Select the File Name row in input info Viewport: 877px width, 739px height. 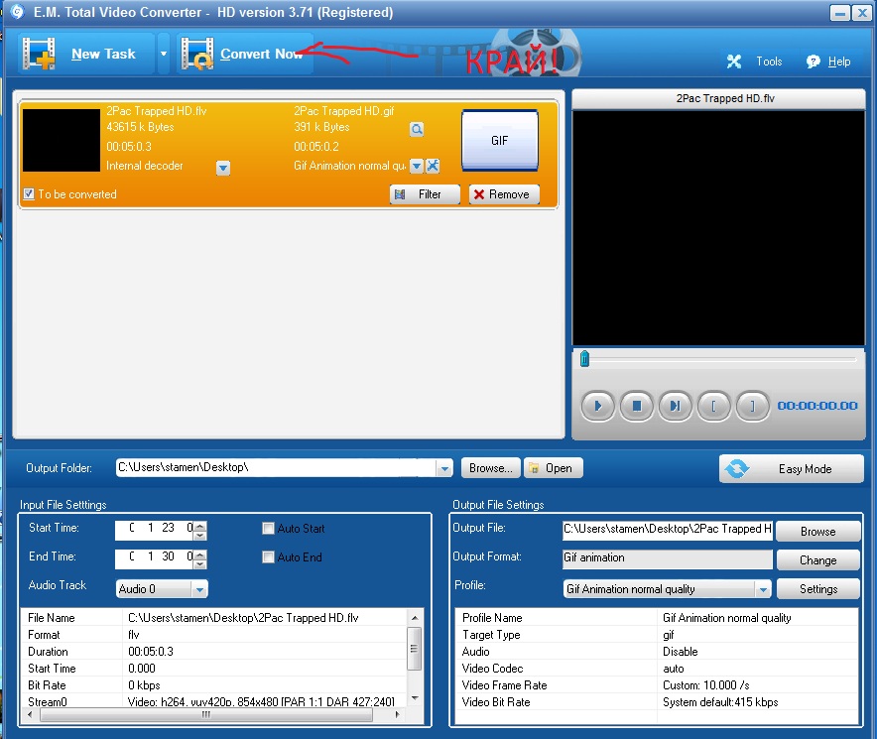point(214,618)
